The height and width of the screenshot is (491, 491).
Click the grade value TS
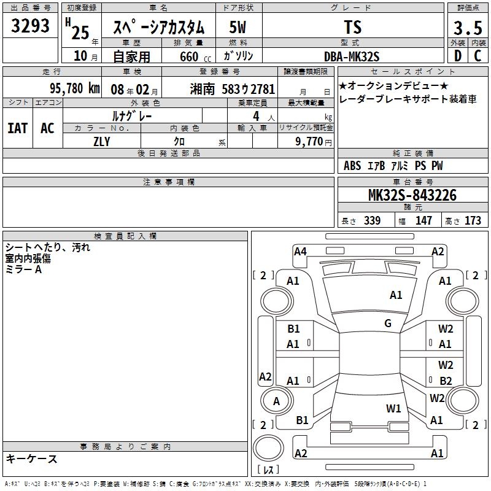pos(353,27)
